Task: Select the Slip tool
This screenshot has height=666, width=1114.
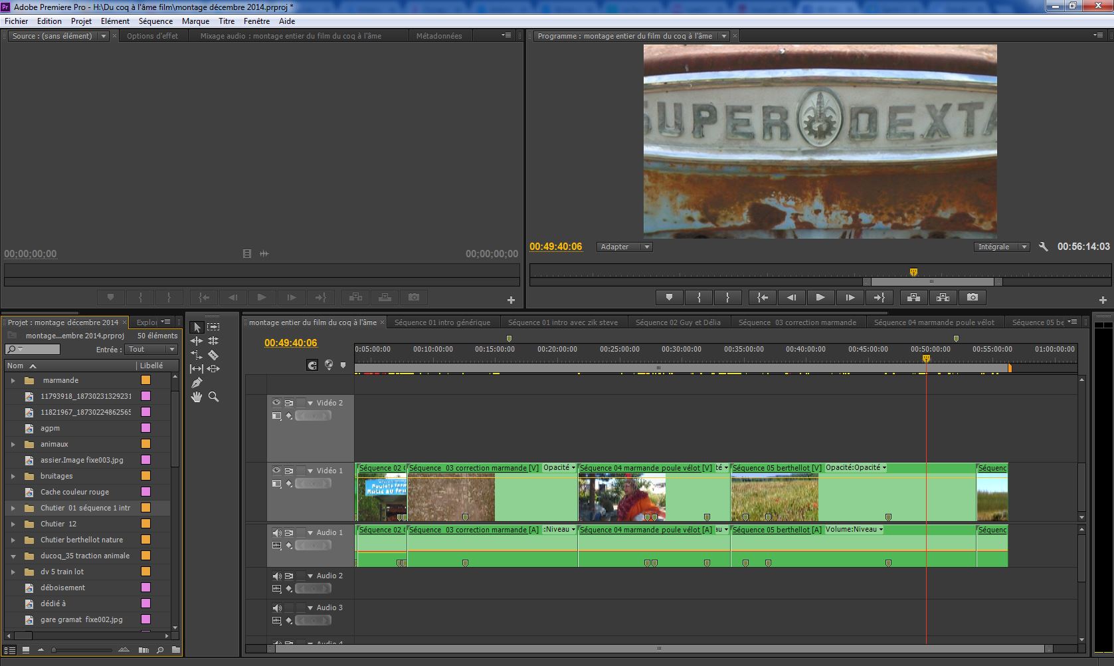Action: point(197,369)
